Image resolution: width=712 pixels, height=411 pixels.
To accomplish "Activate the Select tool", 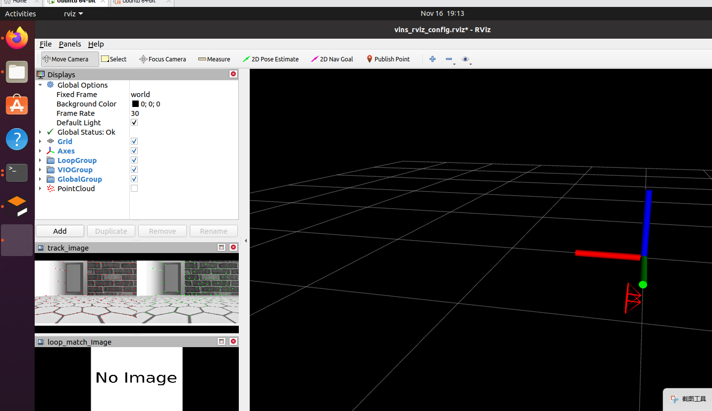I will pyautogui.click(x=114, y=59).
